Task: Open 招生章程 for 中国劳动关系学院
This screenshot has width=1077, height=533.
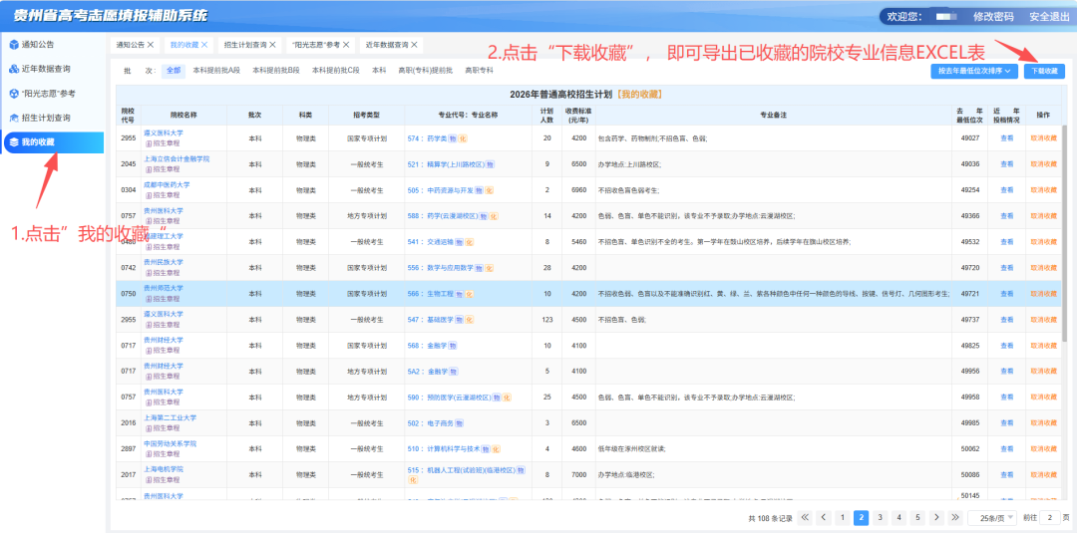Action: pyautogui.click(x=163, y=454)
